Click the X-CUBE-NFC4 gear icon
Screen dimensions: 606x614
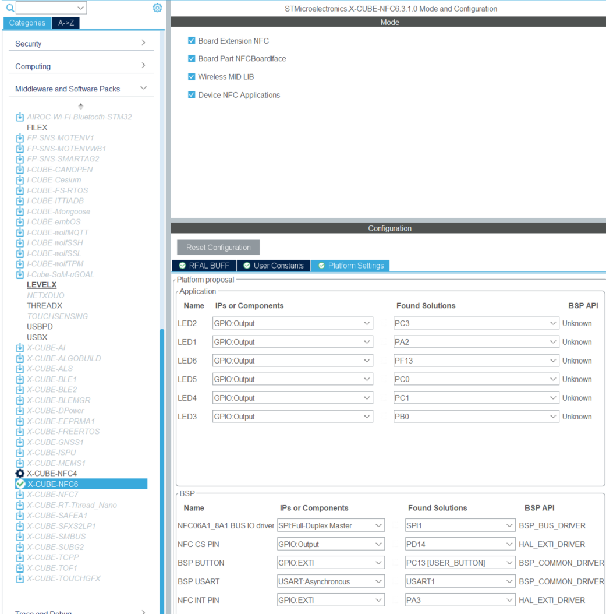pos(20,474)
